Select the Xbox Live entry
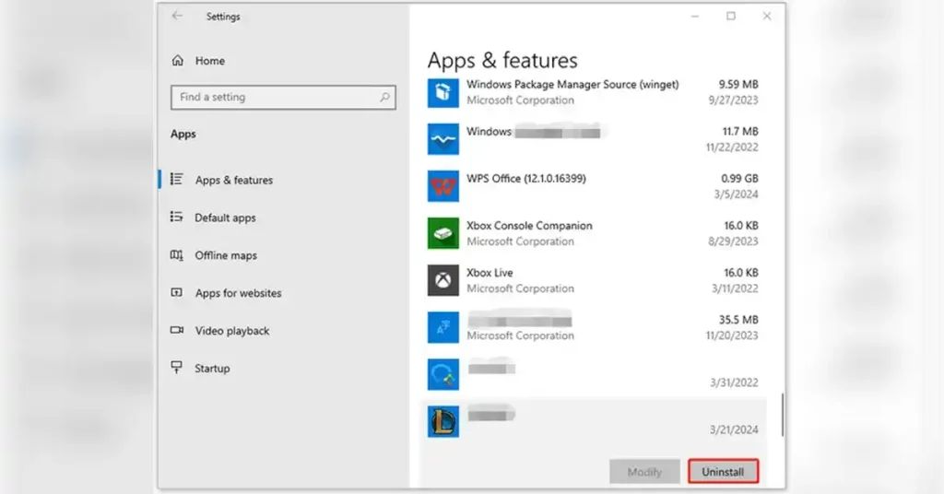Viewport: 944px width, 494px height. [593, 280]
